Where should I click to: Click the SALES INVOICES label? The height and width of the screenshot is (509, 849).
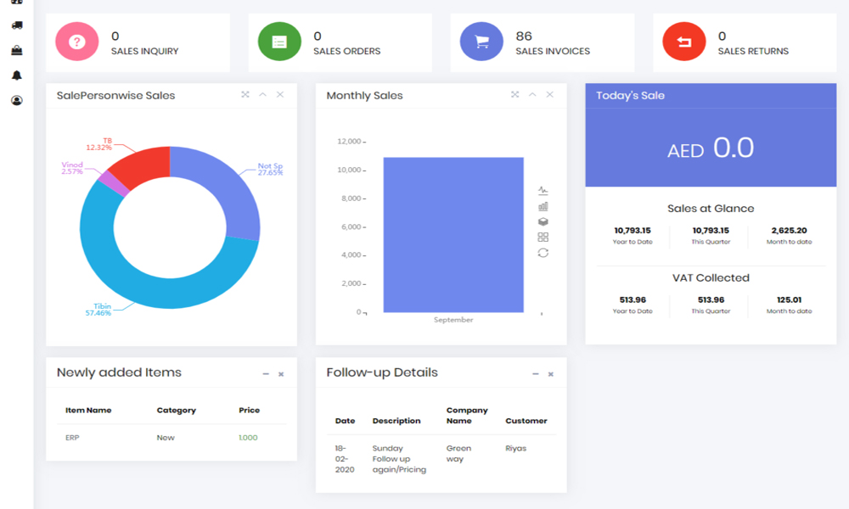coord(553,51)
